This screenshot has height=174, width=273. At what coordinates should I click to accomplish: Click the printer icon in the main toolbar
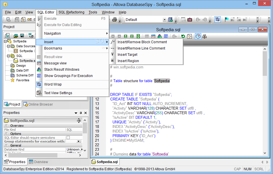(114, 19)
